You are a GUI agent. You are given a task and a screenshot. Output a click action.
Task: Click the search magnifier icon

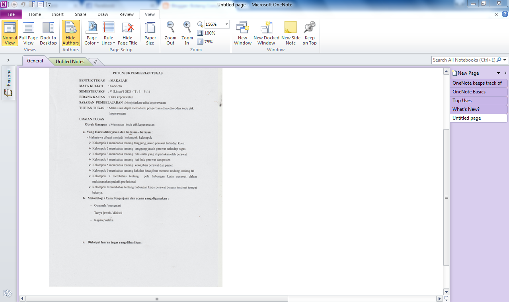point(499,60)
